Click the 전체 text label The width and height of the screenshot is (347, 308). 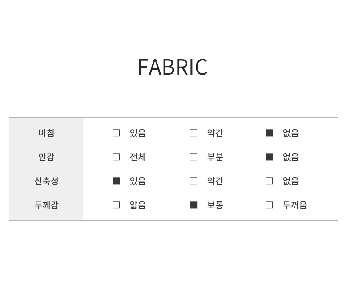137,157
